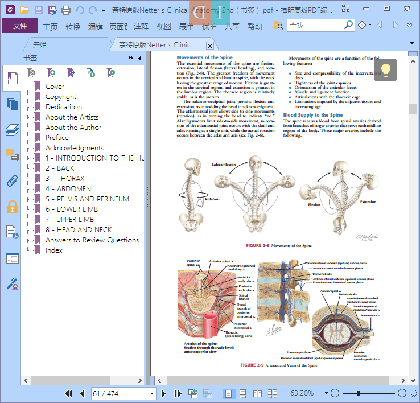Click the zoom slider handle
420x403 pixels.
coord(359,393)
